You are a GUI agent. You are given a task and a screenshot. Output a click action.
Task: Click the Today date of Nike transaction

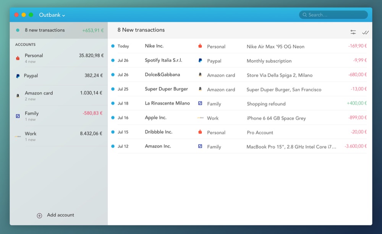click(x=123, y=46)
